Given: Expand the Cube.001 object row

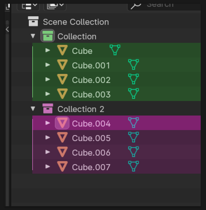Looking at the screenshot, I should point(48,65).
